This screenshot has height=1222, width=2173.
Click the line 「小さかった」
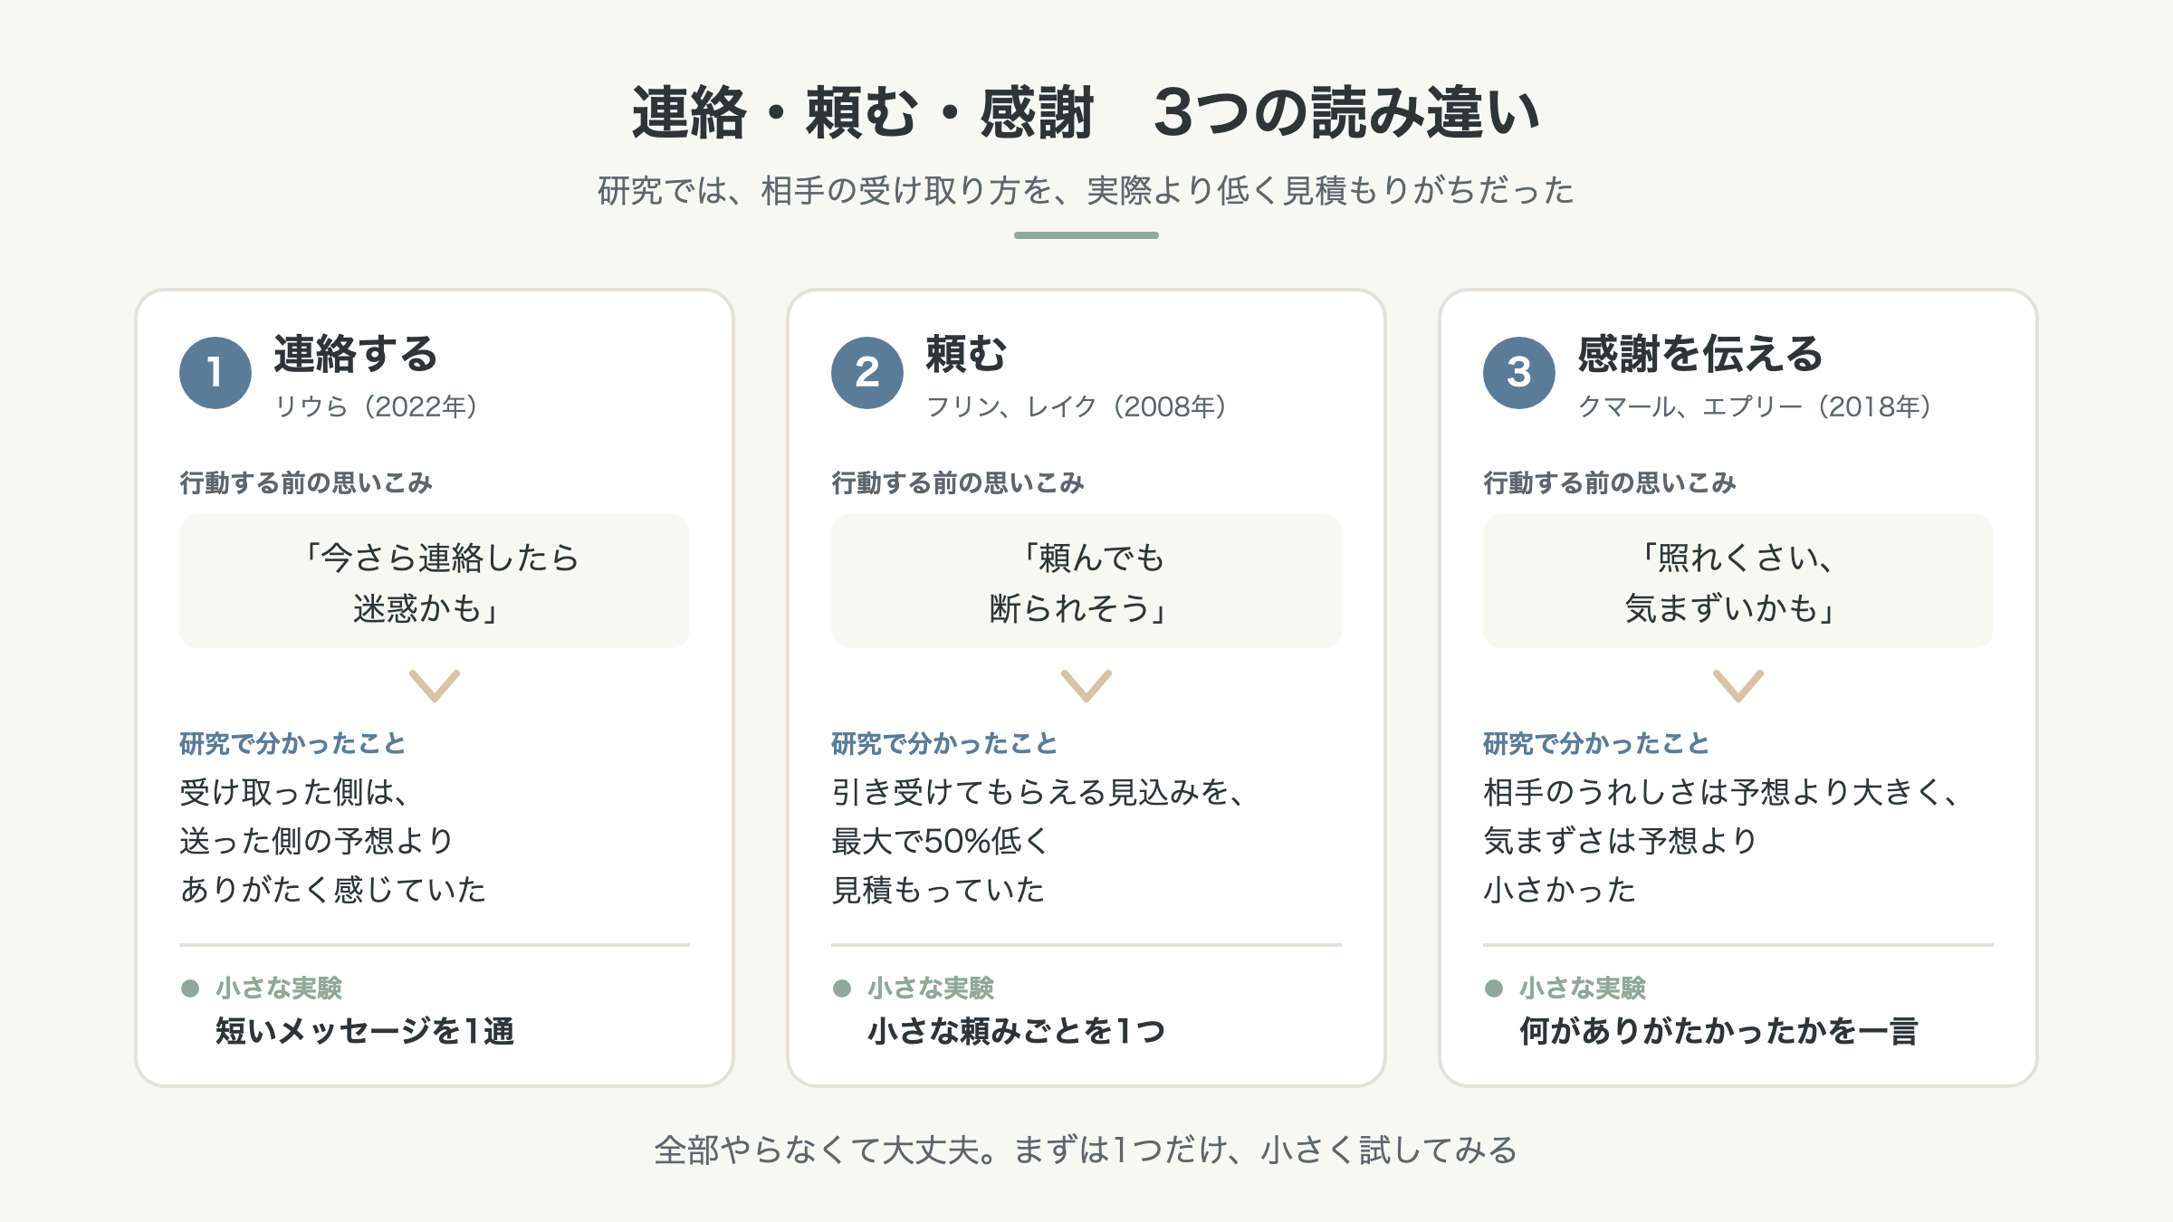[1560, 890]
